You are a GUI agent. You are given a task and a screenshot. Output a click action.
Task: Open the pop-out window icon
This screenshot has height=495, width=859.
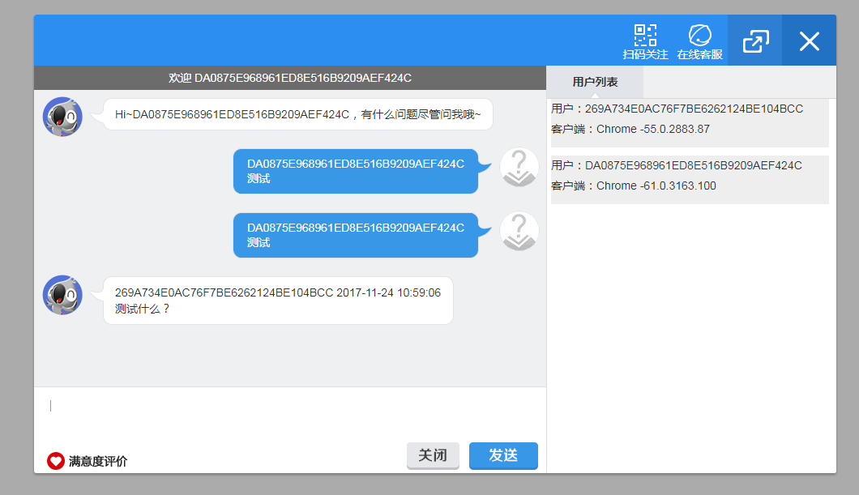pyautogui.click(x=754, y=39)
